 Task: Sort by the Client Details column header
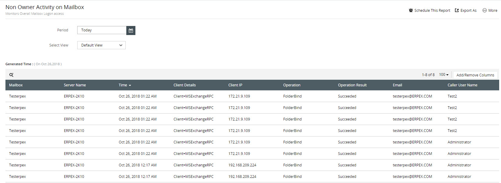[184, 85]
